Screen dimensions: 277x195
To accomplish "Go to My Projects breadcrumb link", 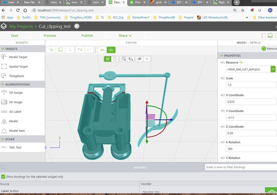I will click(21, 27).
